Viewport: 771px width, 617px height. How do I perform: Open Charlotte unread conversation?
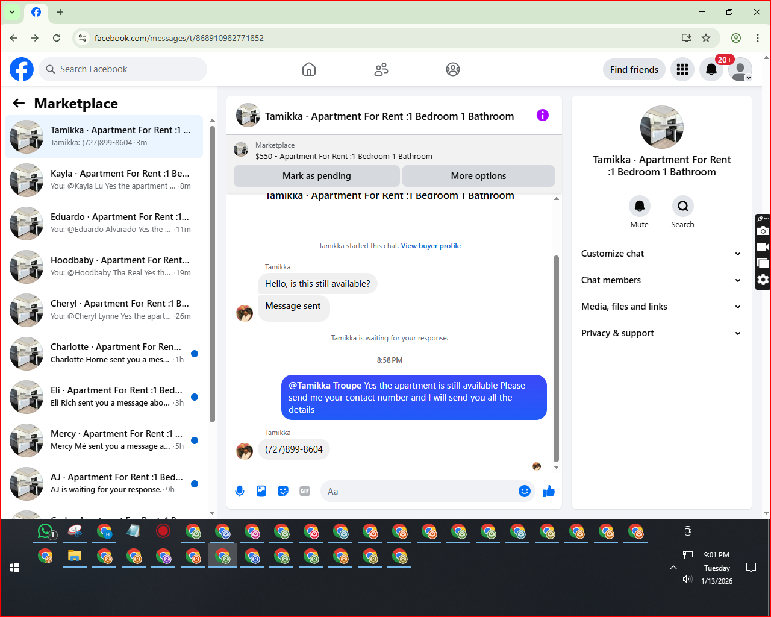[x=104, y=354]
